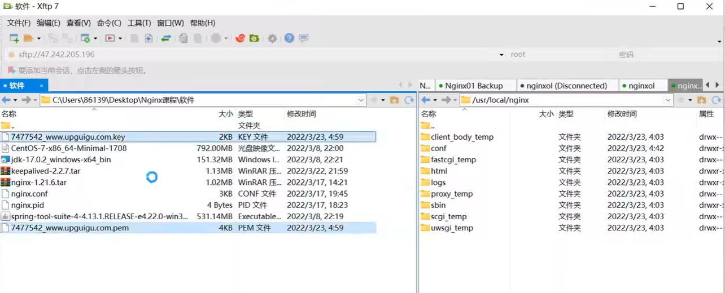725x293 pixels.
Task: Click the local pane forward arrow
Action: [25, 100]
